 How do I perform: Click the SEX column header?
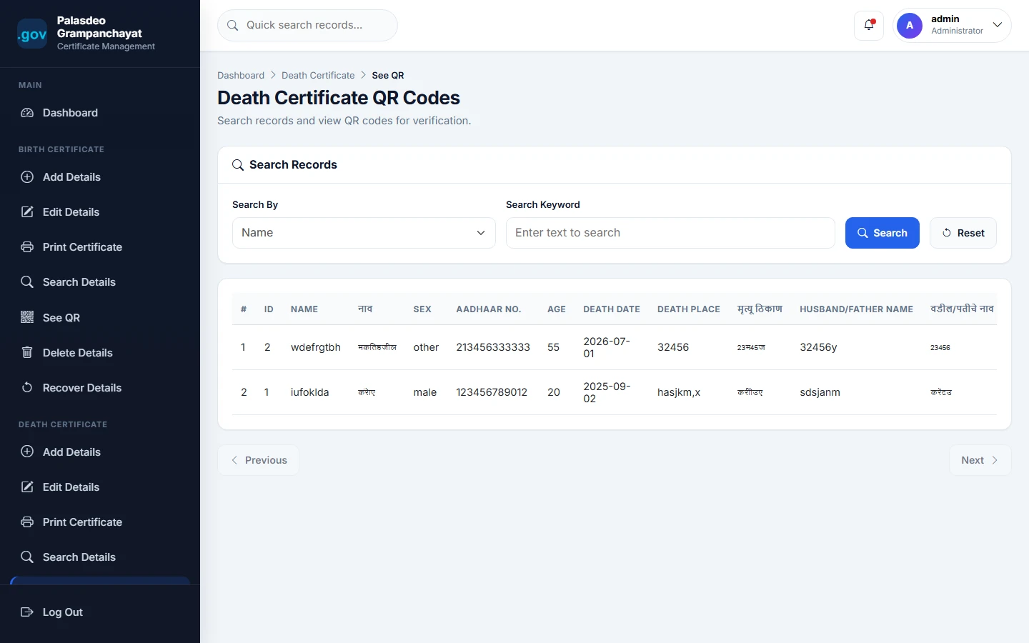click(x=422, y=309)
